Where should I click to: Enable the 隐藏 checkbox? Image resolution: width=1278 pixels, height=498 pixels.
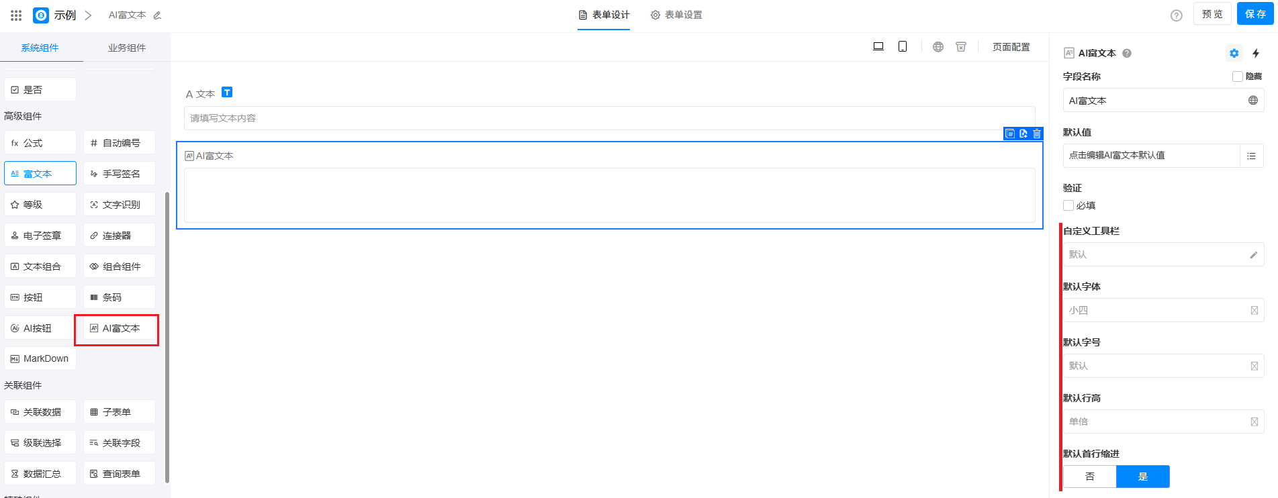[1237, 77]
